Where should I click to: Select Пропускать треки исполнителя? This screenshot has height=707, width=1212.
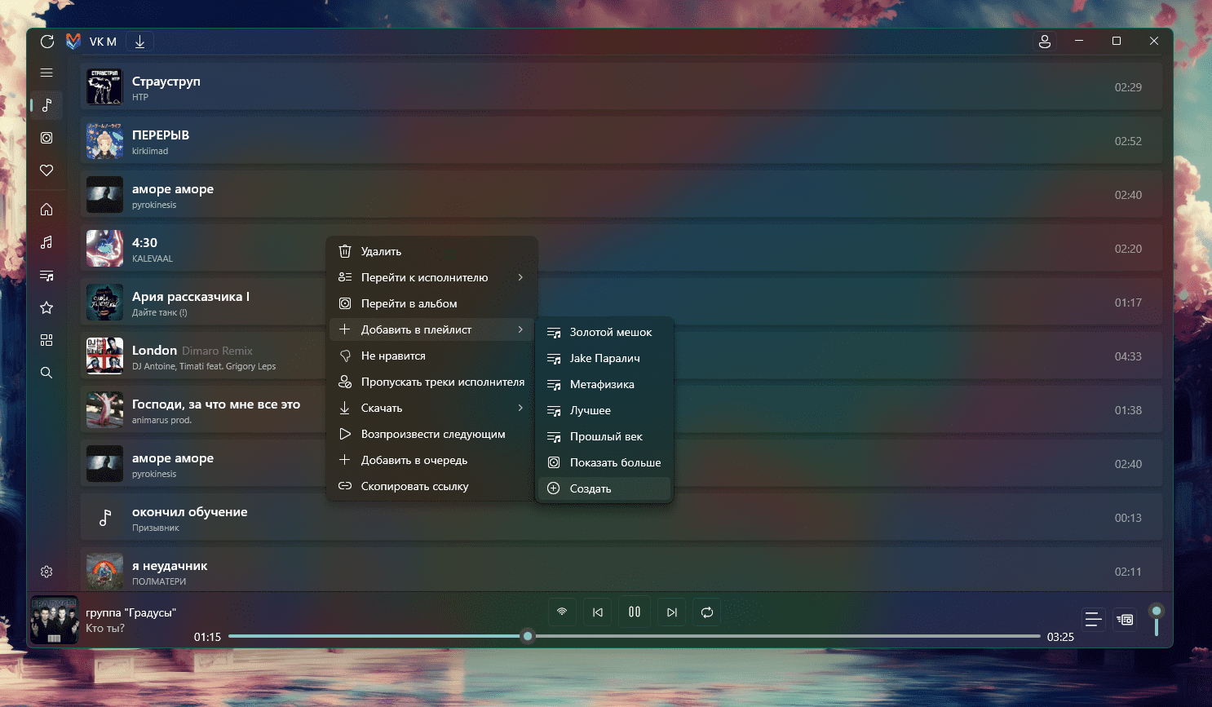pos(431,382)
